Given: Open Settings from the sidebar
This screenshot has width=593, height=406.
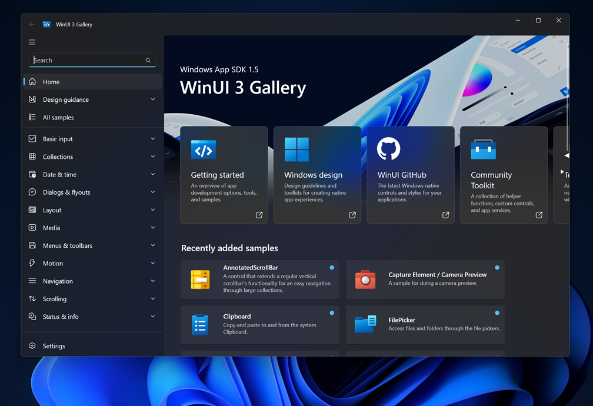Looking at the screenshot, I should coord(93,345).
